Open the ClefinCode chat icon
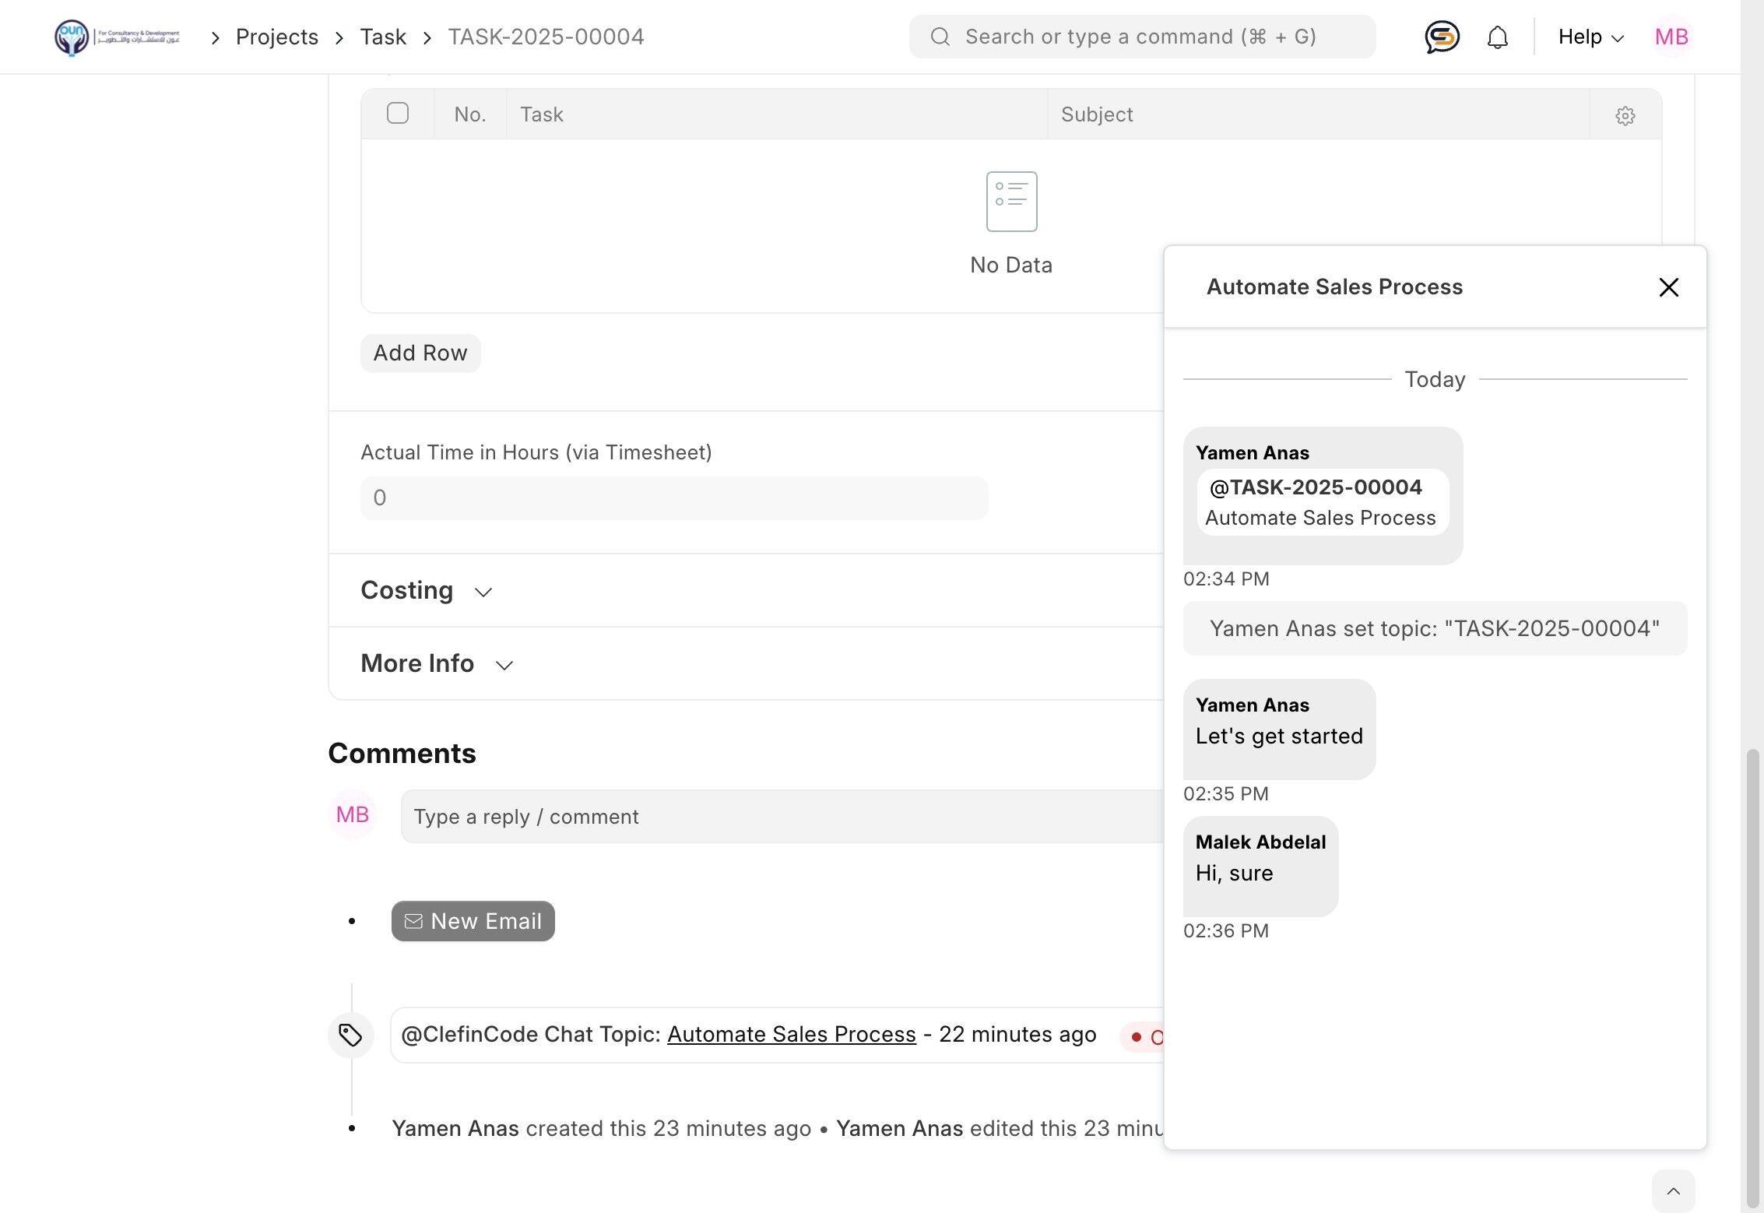This screenshot has width=1764, height=1213. [1442, 37]
